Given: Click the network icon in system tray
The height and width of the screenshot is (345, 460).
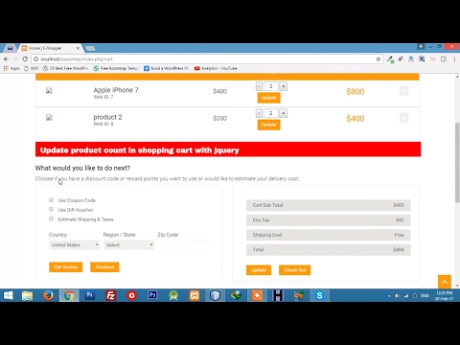Looking at the screenshot, I should coord(406,296).
